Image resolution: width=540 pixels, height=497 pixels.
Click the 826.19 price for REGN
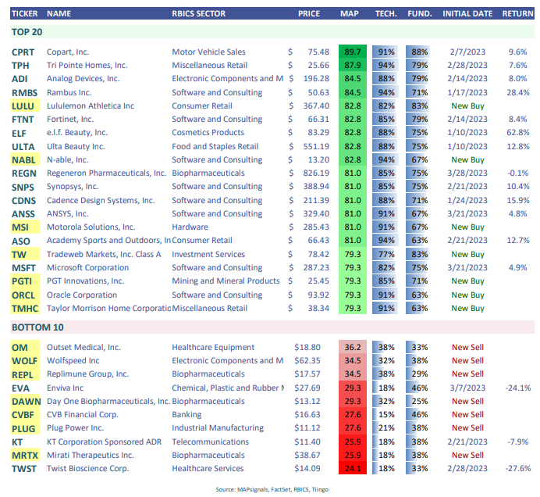pyautogui.click(x=316, y=173)
